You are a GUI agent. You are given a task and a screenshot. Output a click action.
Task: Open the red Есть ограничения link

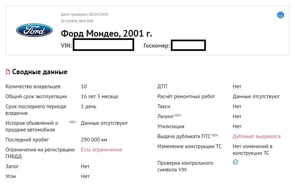click(x=101, y=150)
